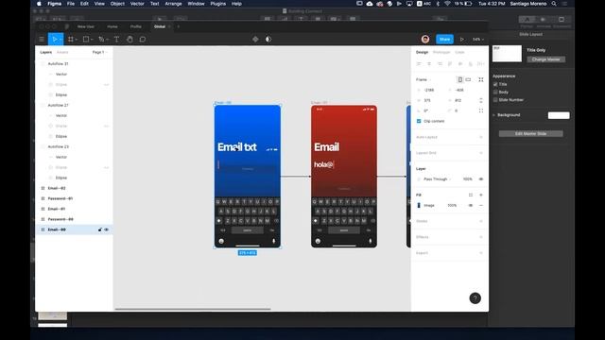The width and height of the screenshot is (605, 340).
Task: Toggle the Title checkbox under Appearance
Action: tap(495, 84)
